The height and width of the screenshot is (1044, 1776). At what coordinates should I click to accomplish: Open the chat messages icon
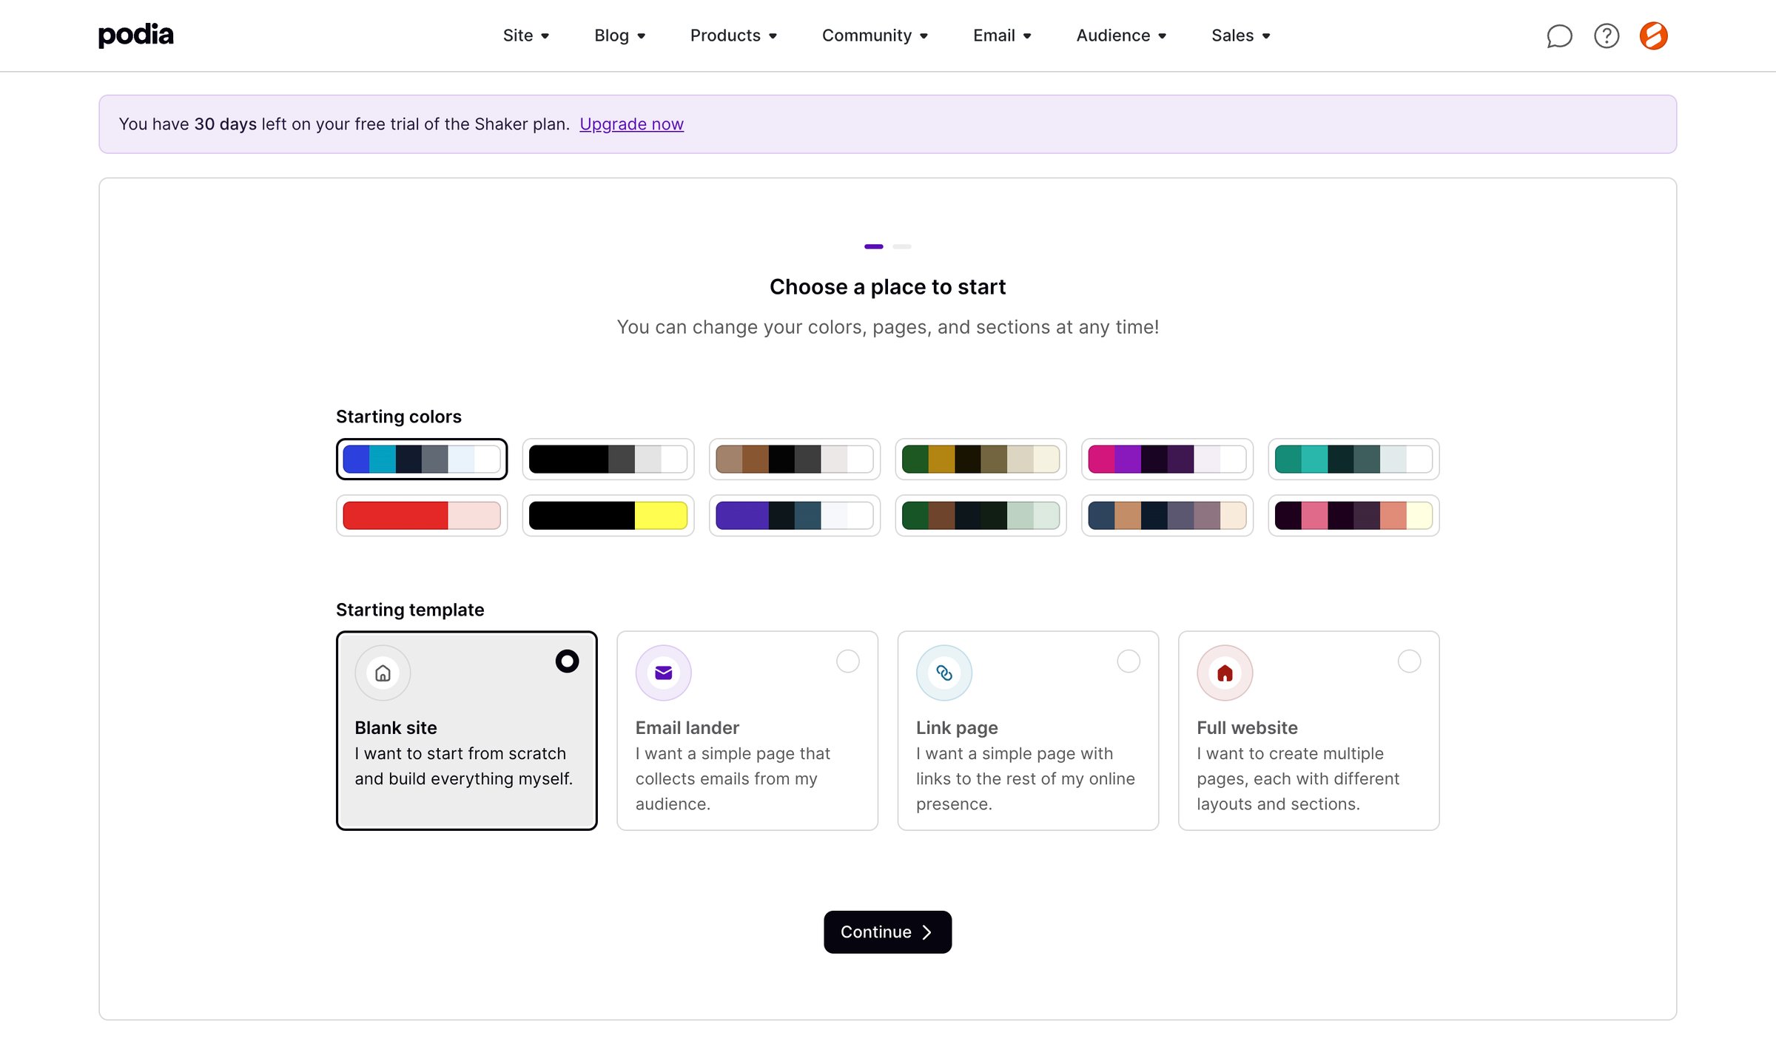click(1559, 36)
